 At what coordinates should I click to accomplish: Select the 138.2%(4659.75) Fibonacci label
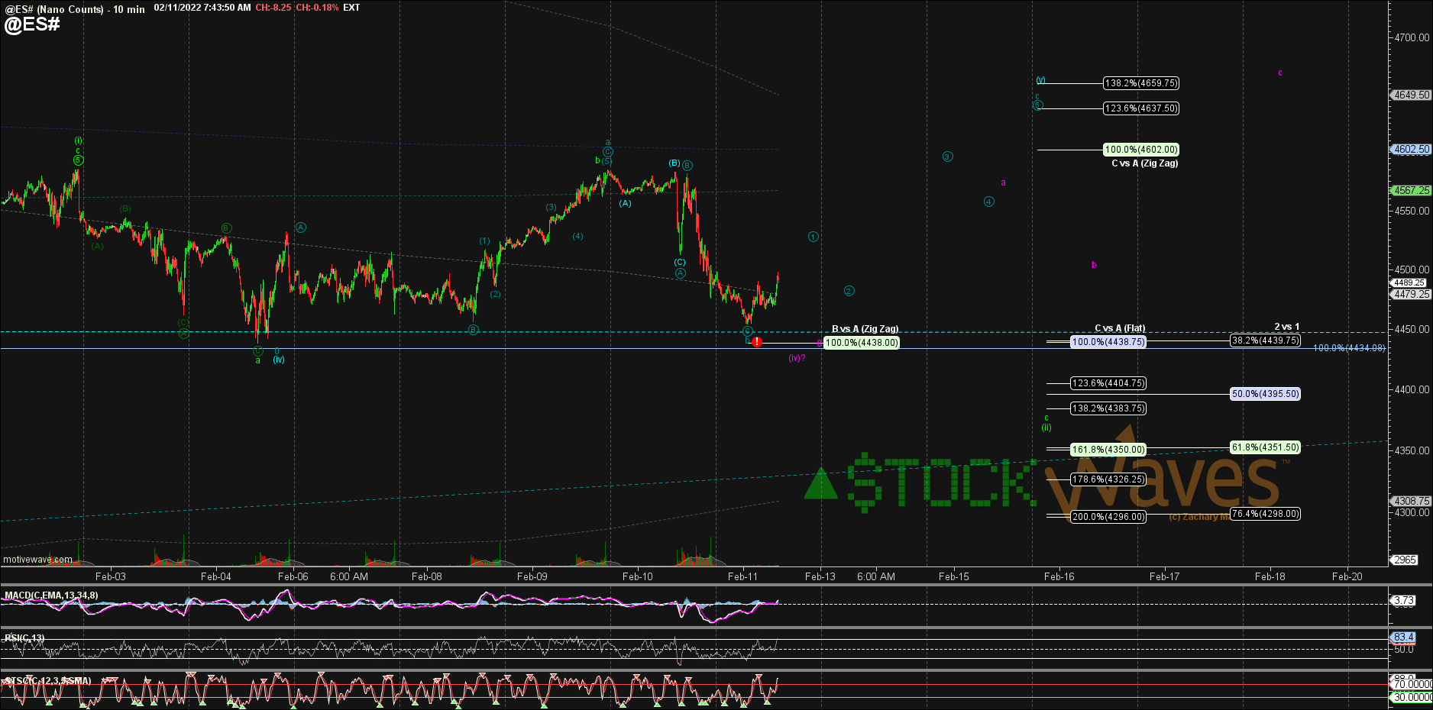(x=1141, y=83)
